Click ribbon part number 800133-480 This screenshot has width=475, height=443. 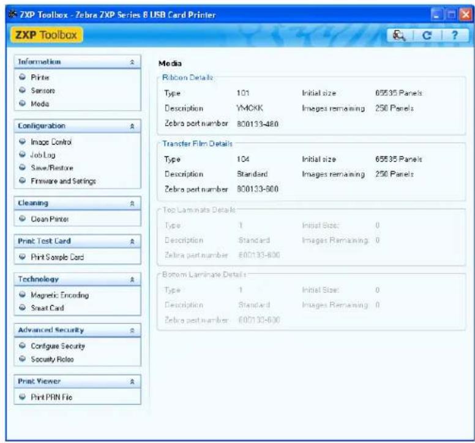(x=258, y=124)
